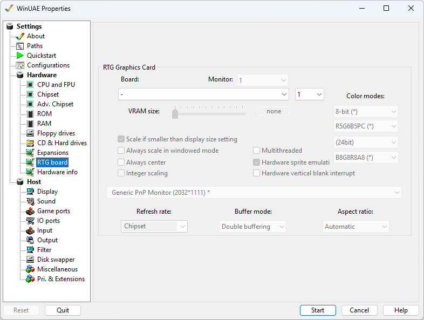424x320 pixels.
Task: Open the Buffer mode dropdown
Action: pos(253,227)
